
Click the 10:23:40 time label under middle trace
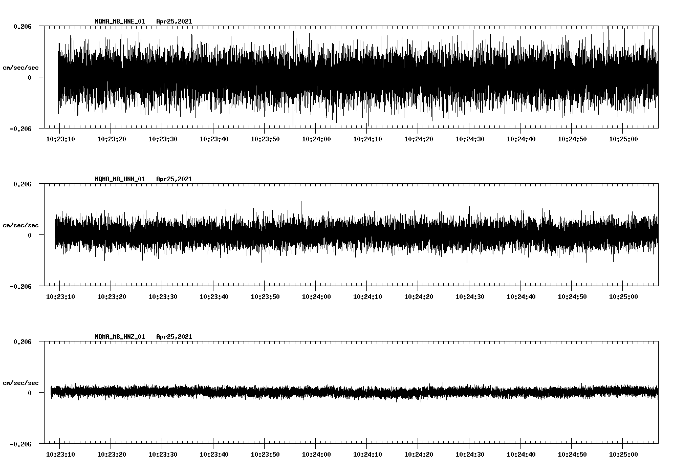215,296
